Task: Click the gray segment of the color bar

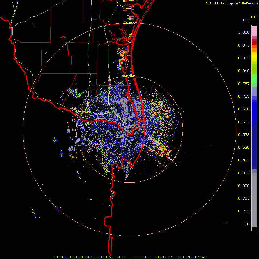Action: [254, 200]
